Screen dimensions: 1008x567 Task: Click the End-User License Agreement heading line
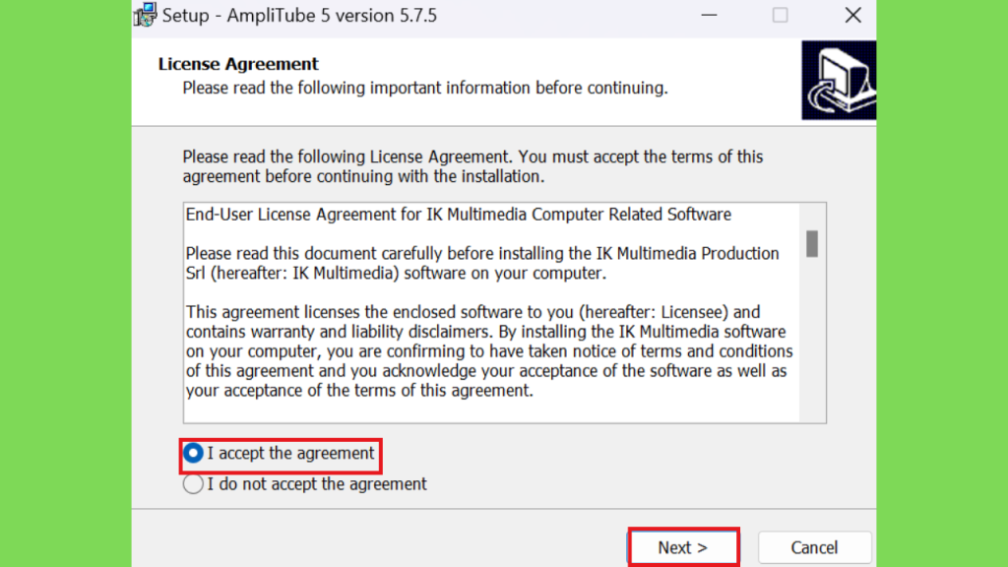click(459, 215)
